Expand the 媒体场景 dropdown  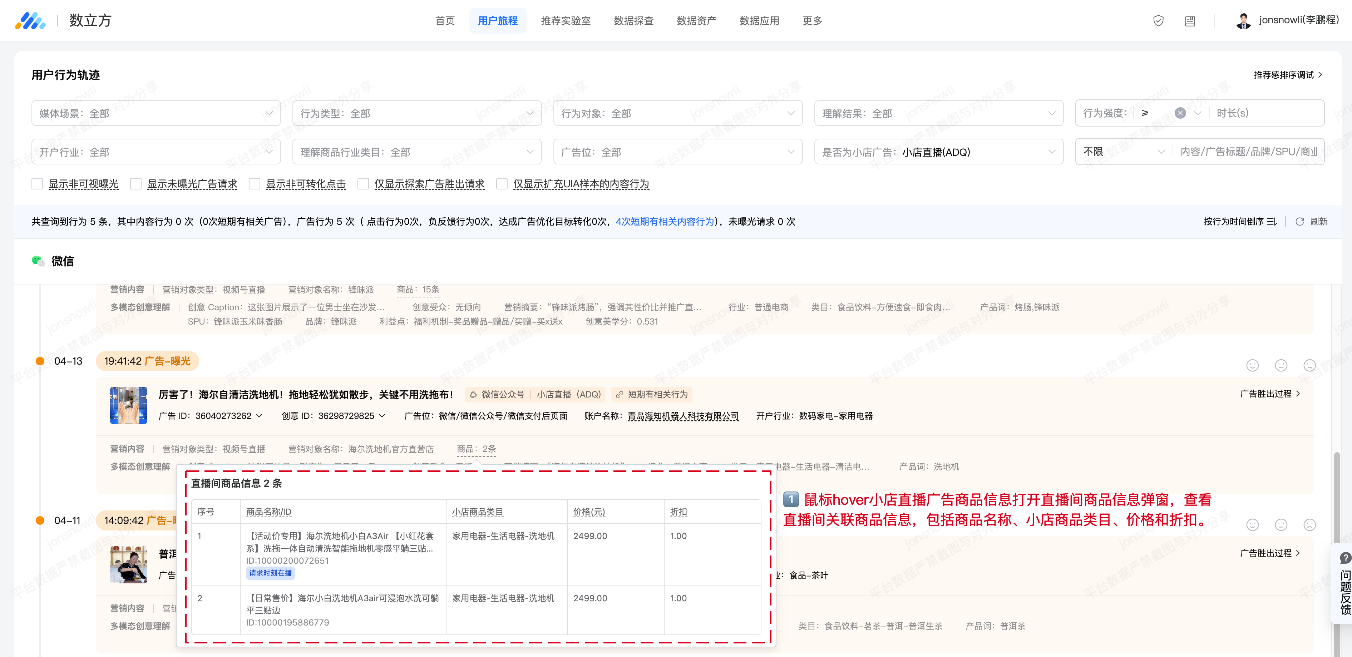tap(156, 113)
